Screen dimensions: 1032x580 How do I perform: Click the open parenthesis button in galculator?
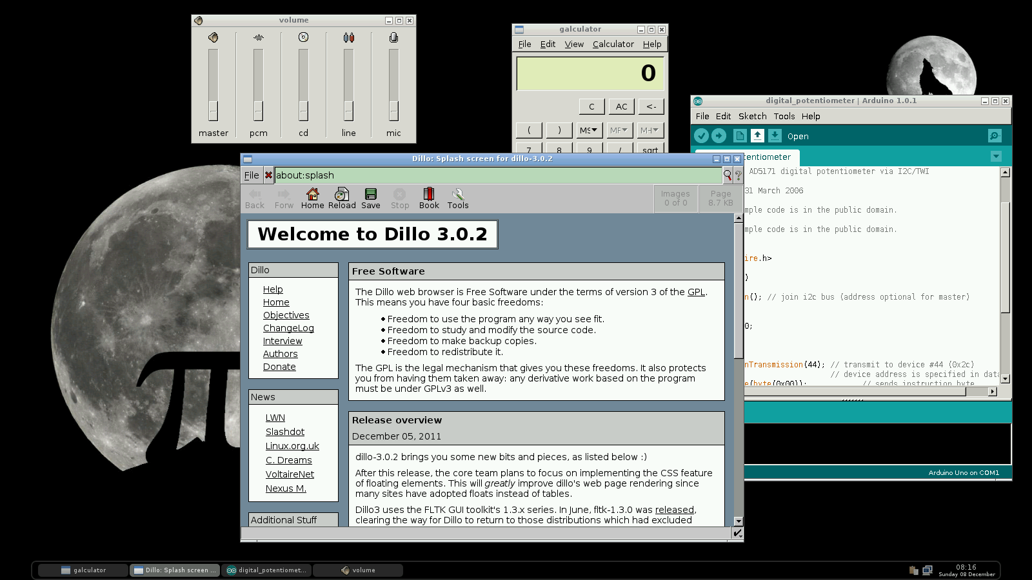[x=529, y=130]
